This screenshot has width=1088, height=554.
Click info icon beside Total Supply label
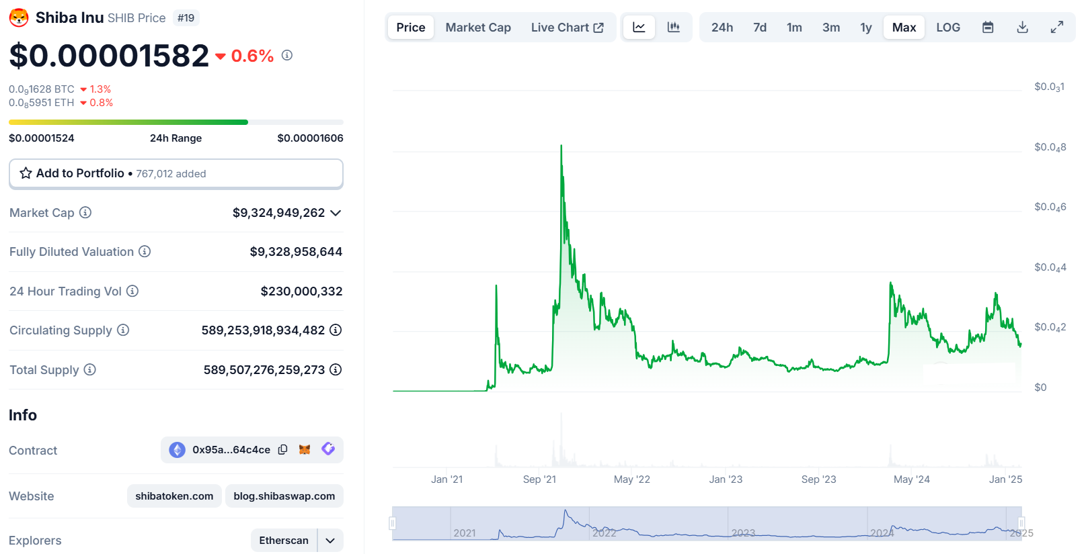tap(90, 369)
